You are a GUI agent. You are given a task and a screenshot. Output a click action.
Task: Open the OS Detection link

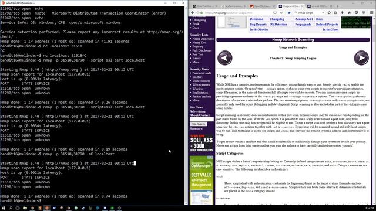tap(278, 25)
